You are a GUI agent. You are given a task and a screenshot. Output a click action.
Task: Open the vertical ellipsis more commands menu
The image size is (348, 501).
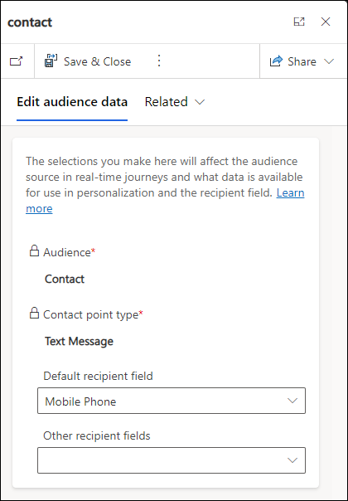(159, 61)
